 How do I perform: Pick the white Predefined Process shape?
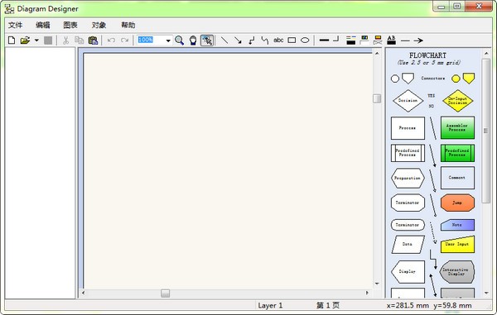click(x=408, y=153)
